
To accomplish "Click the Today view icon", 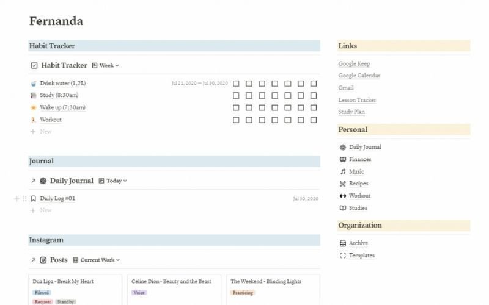I will [101, 181].
